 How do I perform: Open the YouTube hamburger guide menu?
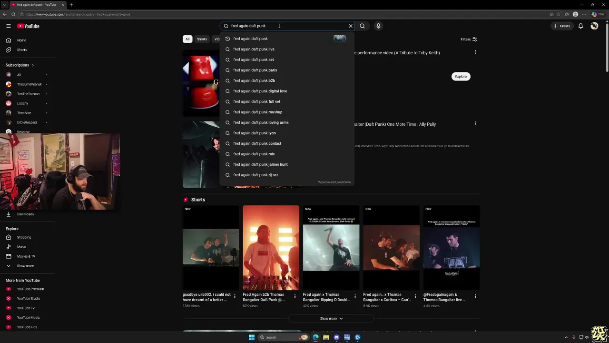9,26
